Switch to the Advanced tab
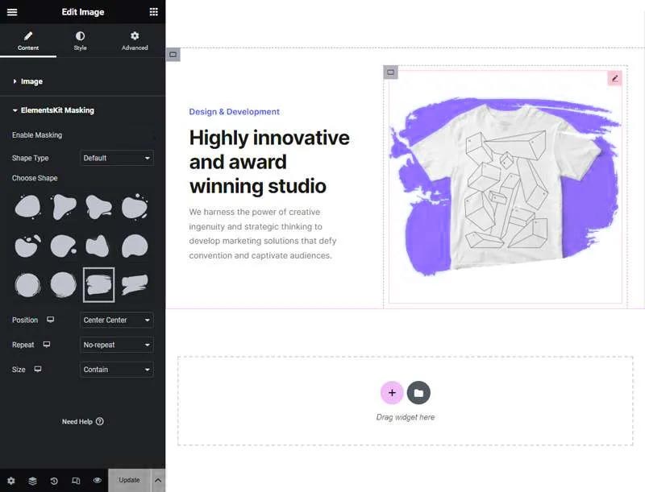The width and height of the screenshot is (645, 492). point(135,41)
